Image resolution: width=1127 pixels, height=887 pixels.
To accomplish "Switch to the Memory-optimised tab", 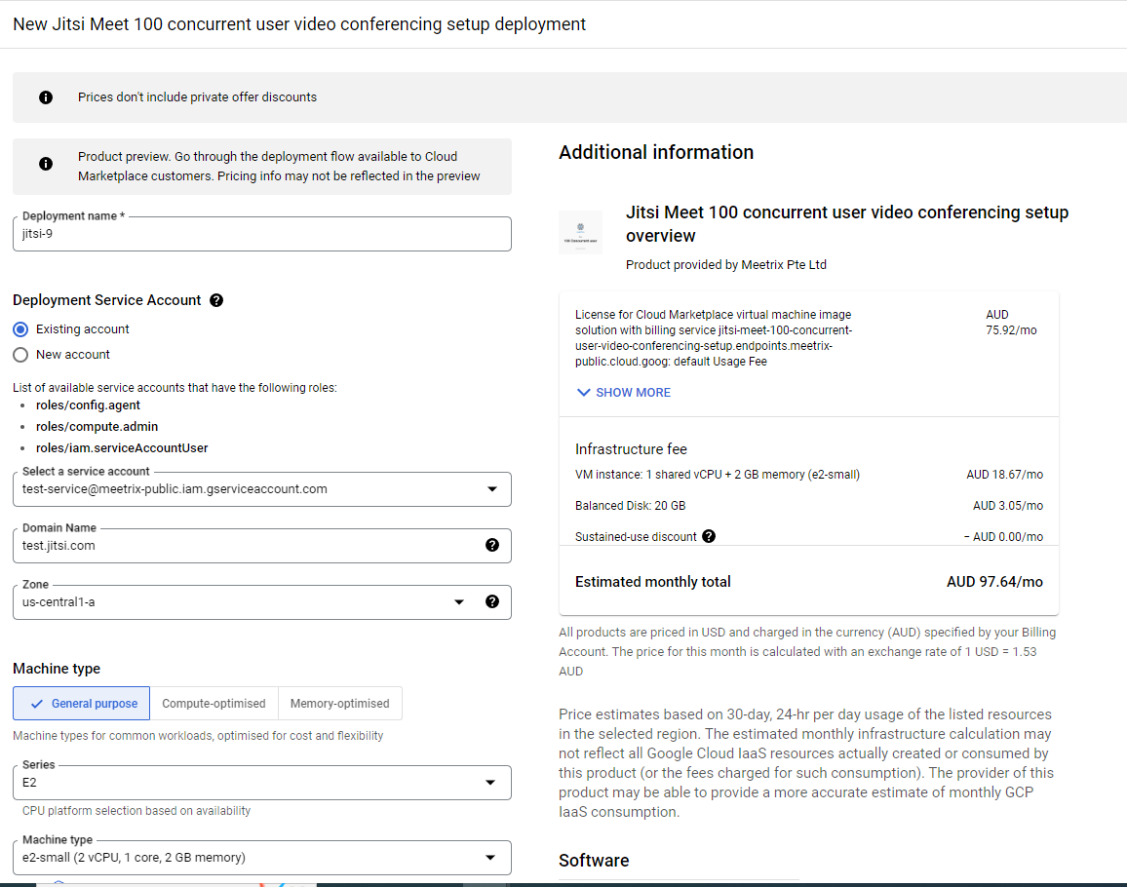I will click(x=339, y=703).
